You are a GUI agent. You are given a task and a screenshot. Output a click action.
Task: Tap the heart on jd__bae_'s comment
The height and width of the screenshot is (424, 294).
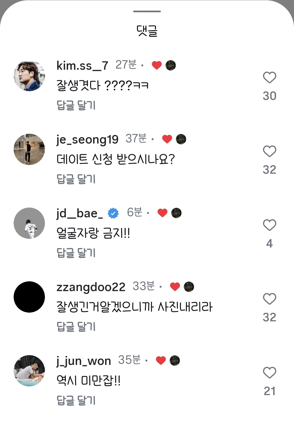269,225
